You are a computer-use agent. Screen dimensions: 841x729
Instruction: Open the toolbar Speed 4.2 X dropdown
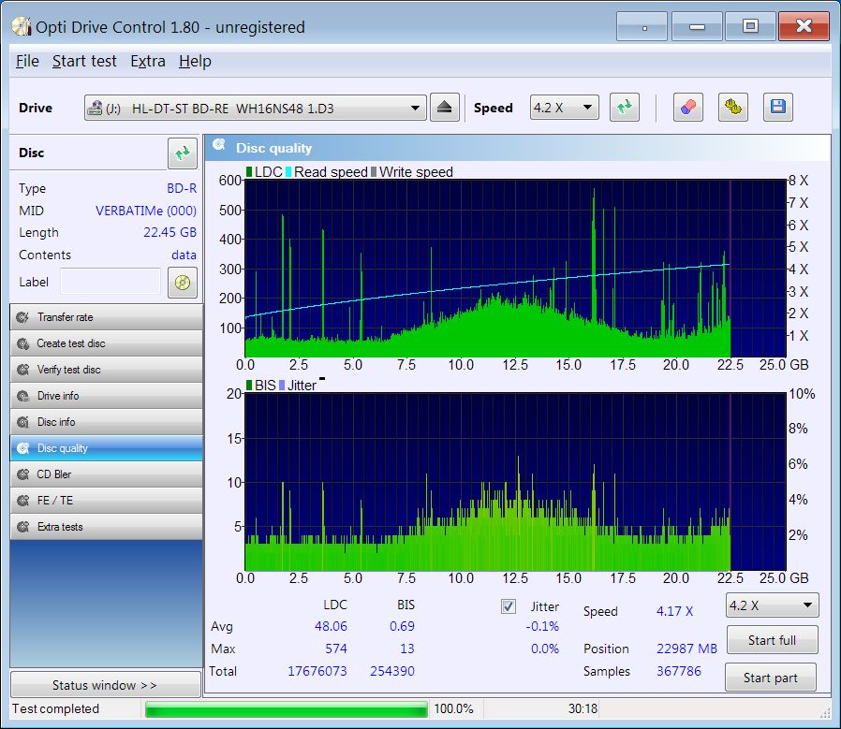click(588, 108)
